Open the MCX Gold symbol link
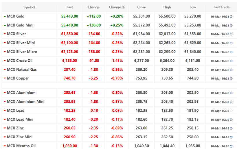The height and width of the screenshot is (149, 237). 16,16
